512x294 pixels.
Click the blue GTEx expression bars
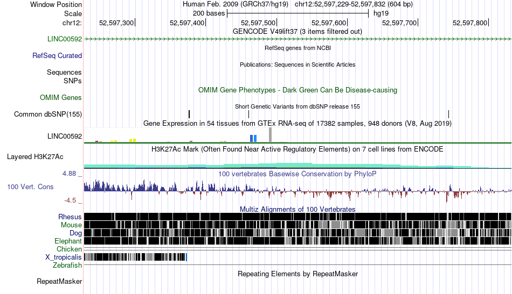tap(253, 138)
